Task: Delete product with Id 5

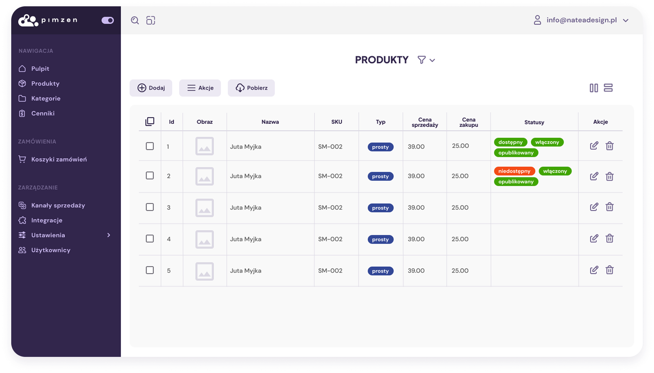Action: click(x=609, y=270)
